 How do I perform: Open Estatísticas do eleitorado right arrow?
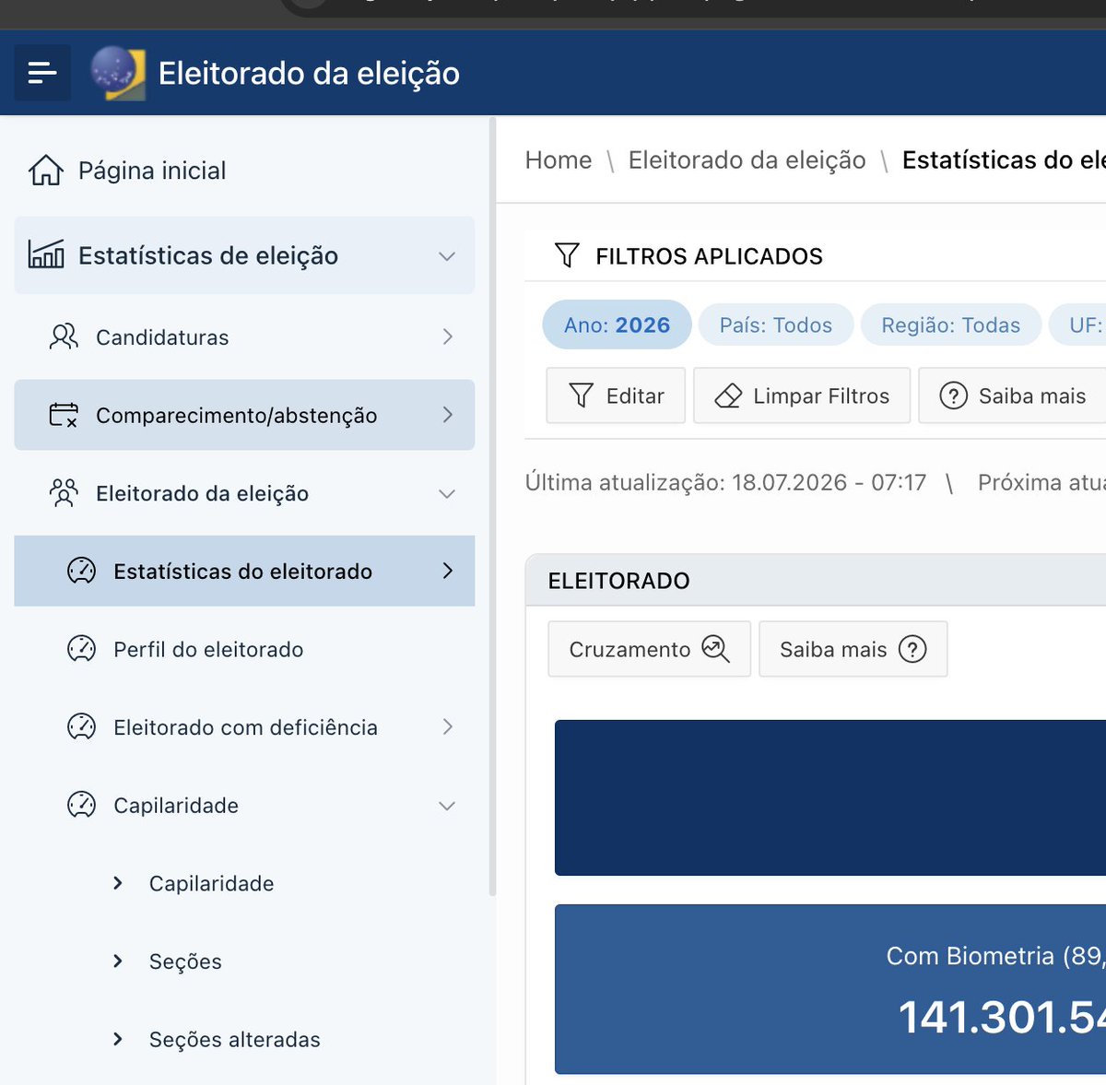coord(448,571)
